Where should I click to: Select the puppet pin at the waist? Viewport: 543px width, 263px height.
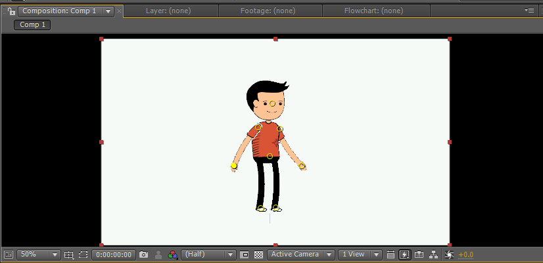270,156
